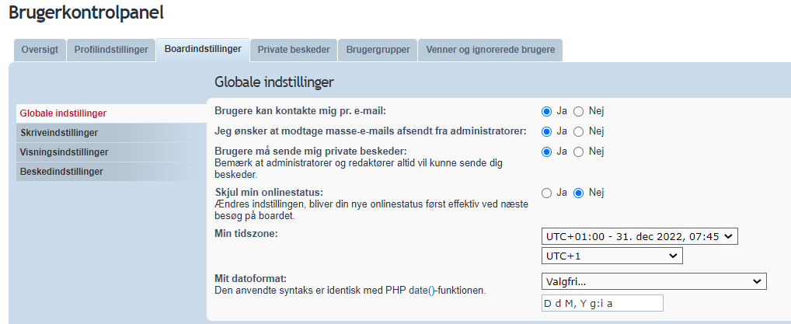Select Nej for e-mail contact by users
The image size is (791, 324).
(579, 111)
